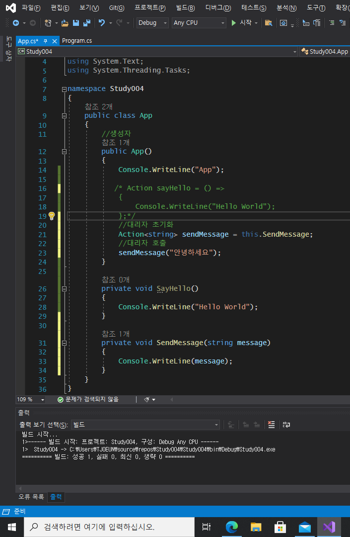Click the Visual Studio logo icon

10,7
